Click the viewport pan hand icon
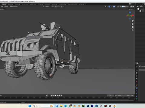The image size is (145, 108). (x=133, y=24)
